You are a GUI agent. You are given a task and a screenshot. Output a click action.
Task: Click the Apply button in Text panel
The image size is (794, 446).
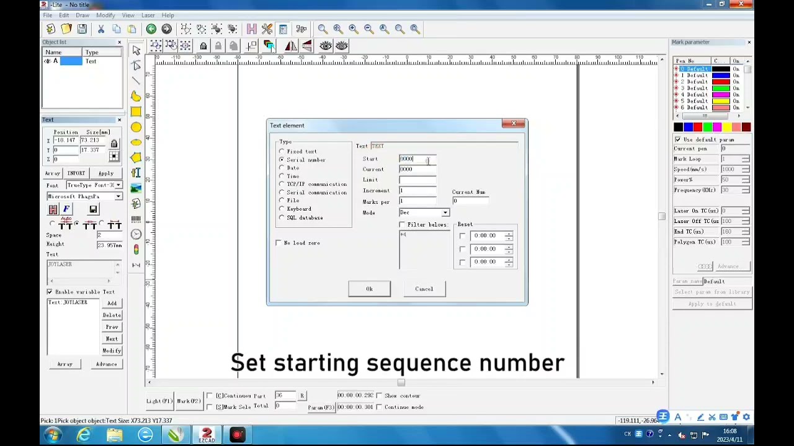[105, 173]
